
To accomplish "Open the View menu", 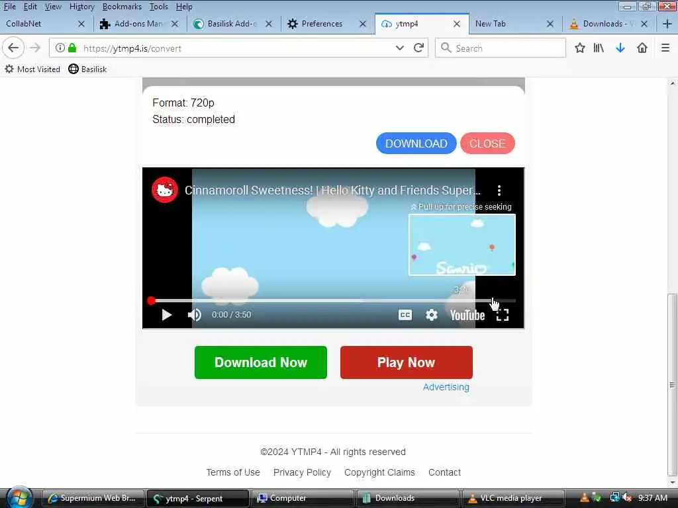I will 53,7.
